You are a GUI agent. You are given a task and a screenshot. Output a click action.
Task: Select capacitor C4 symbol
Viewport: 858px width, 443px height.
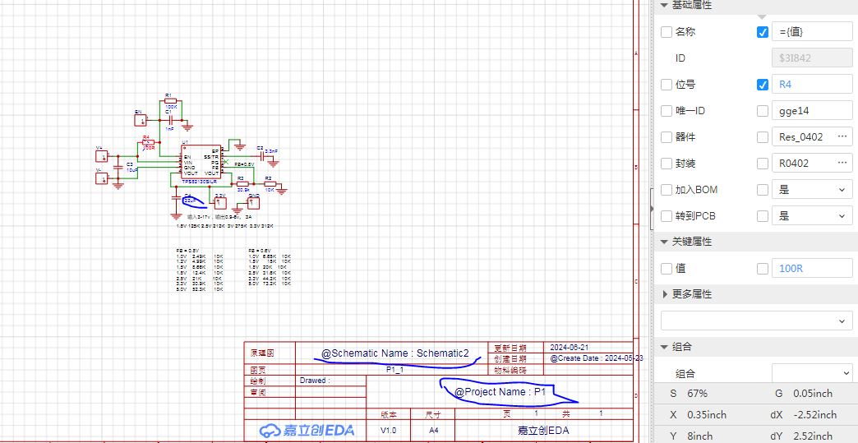[176, 197]
